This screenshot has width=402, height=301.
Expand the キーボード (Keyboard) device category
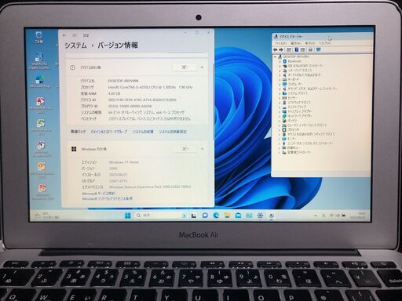click(x=280, y=79)
